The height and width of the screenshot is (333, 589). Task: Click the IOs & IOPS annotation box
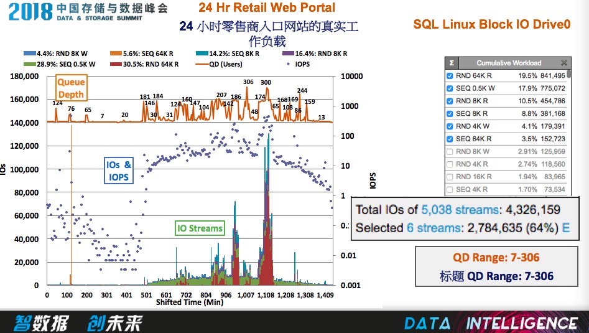119,171
